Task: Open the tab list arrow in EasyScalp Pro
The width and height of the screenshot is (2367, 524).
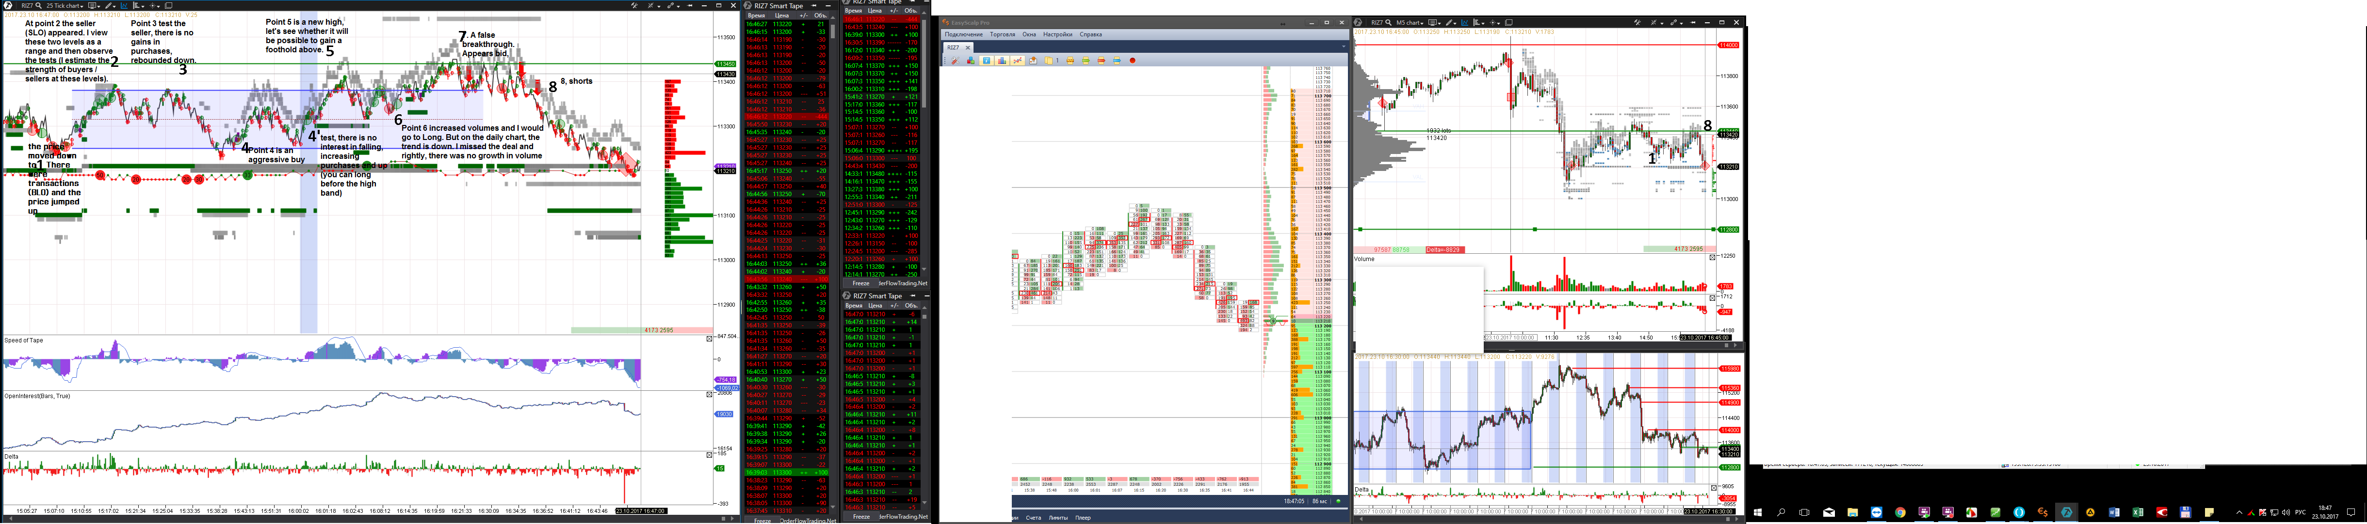Action: 1345,47
